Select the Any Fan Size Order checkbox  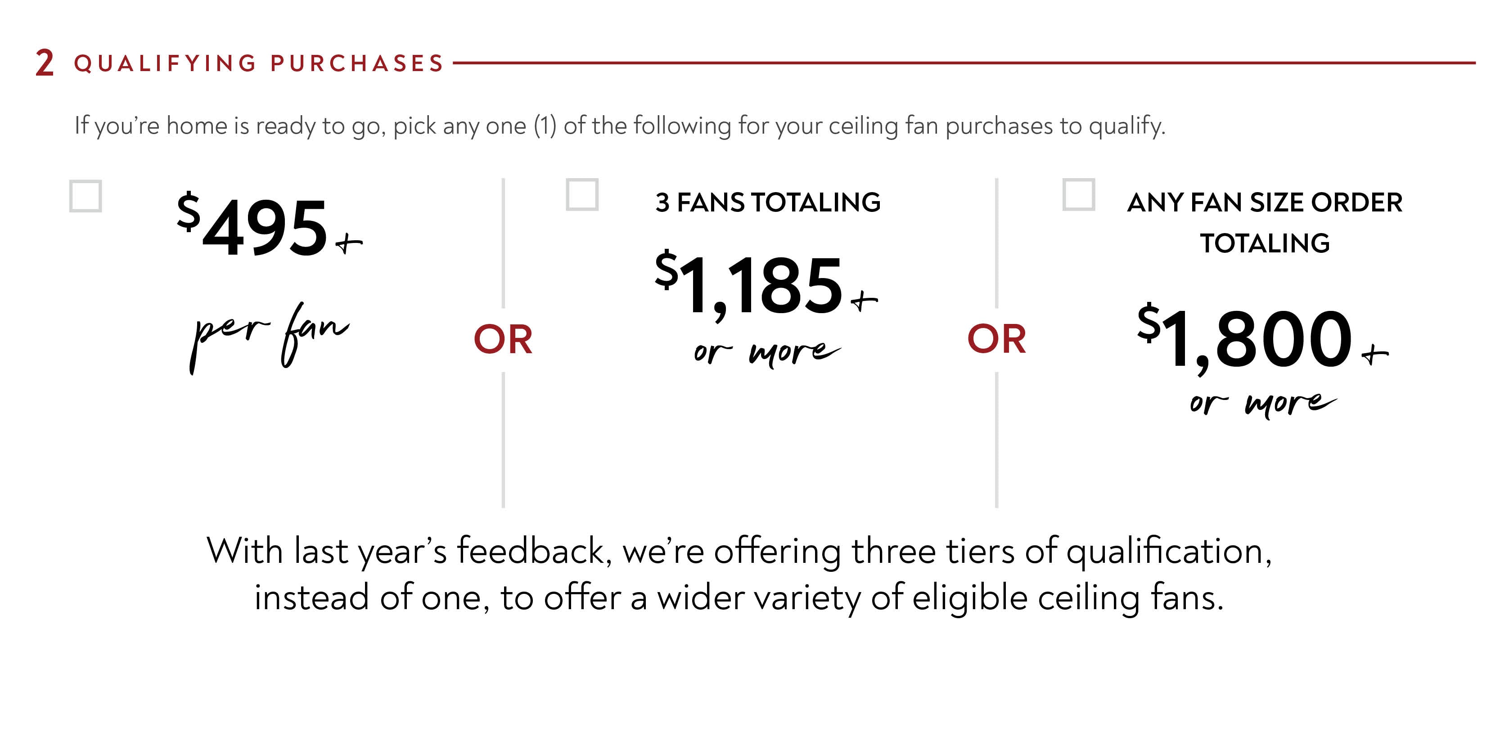pyautogui.click(x=1078, y=194)
